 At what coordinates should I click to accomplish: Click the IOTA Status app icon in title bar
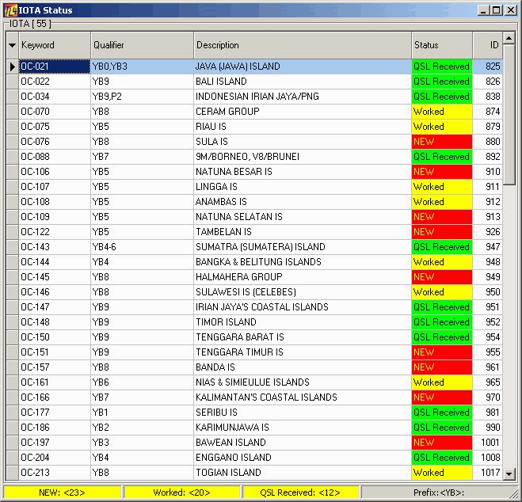coord(10,10)
